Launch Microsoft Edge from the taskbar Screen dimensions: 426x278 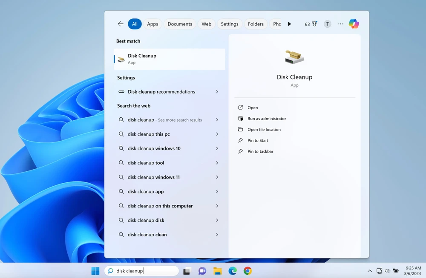(232, 271)
